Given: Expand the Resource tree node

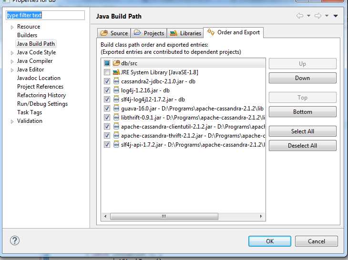Looking at the screenshot, I should pyautogui.click(x=12, y=28).
